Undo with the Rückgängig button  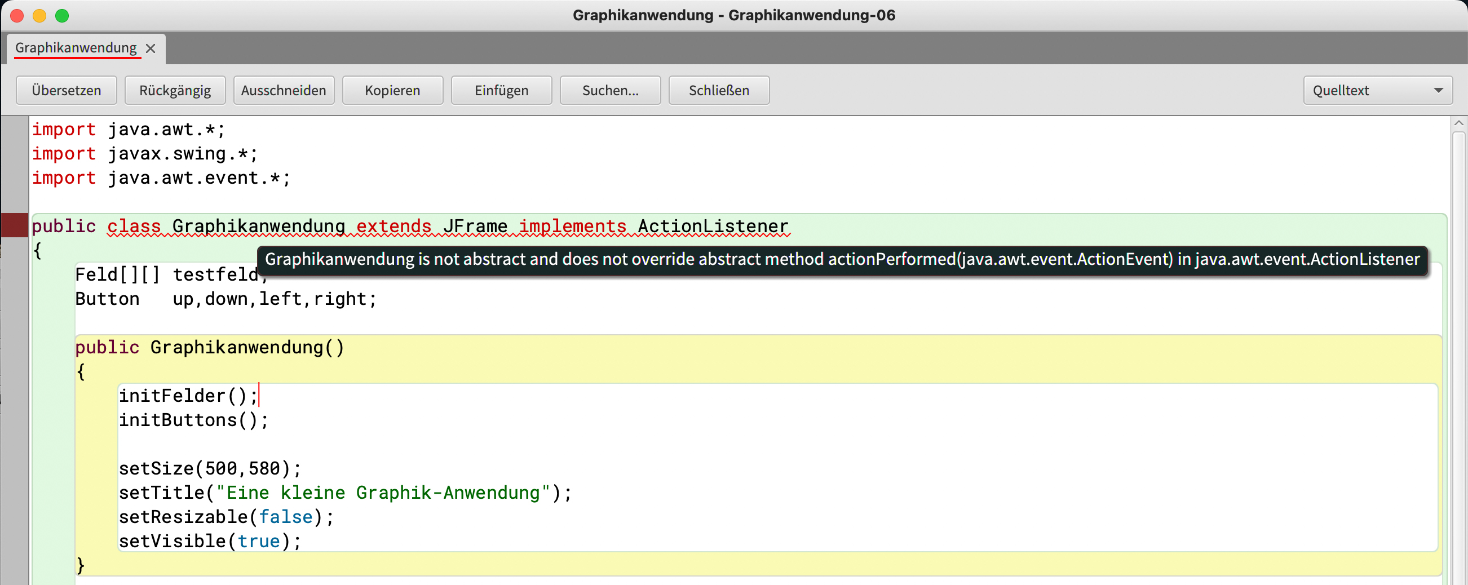(175, 91)
